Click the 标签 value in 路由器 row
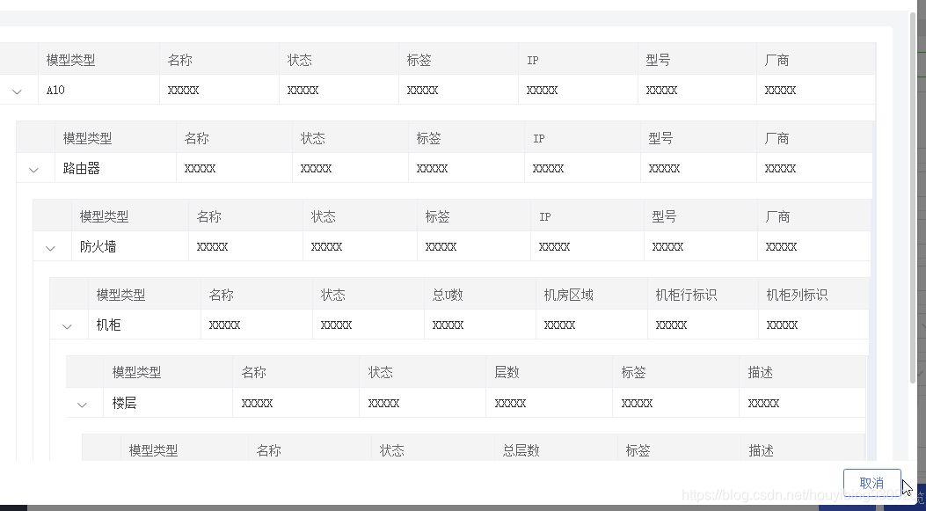 pyautogui.click(x=432, y=168)
